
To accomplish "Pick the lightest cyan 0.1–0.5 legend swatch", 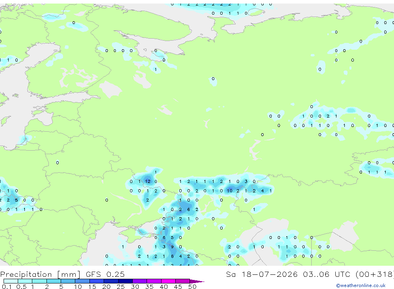I will (11, 281).
